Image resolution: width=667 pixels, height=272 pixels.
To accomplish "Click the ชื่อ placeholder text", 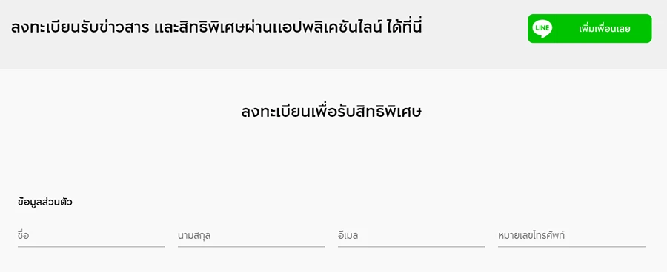I will point(24,235).
